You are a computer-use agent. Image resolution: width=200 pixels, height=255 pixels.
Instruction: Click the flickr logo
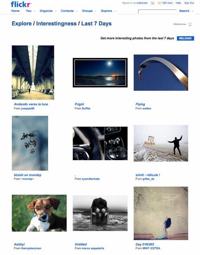point(21,4)
